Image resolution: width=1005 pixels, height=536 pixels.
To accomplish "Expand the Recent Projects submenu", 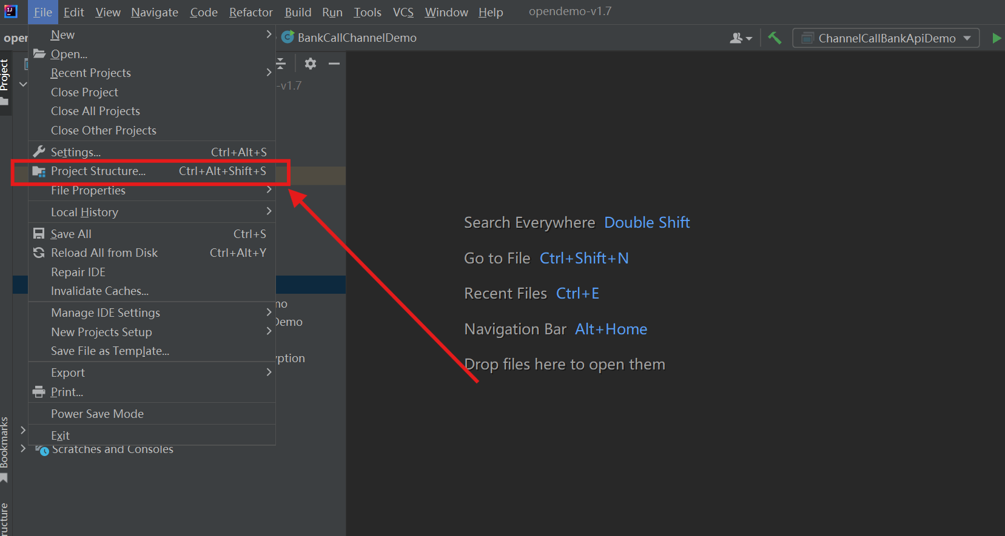I will (152, 73).
